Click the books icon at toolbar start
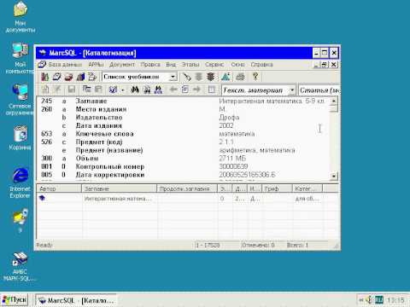Viewport: 410px width, 307px height. pyautogui.click(x=44, y=77)
